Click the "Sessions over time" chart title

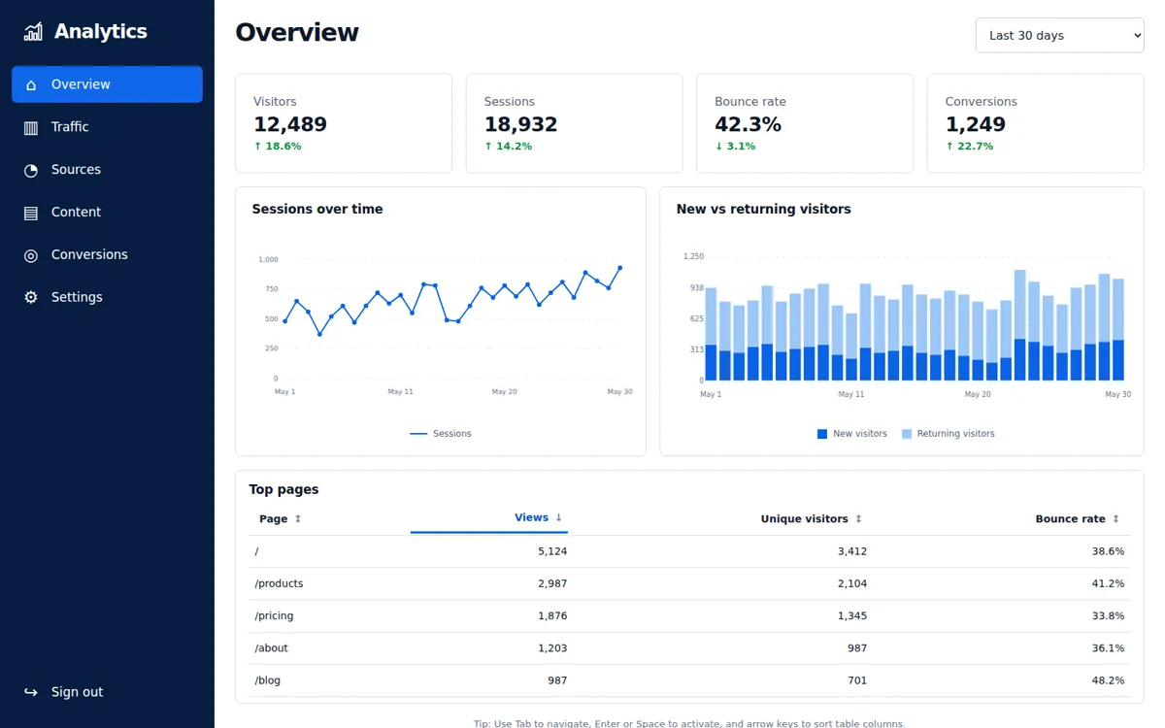[x=317, y=209]
